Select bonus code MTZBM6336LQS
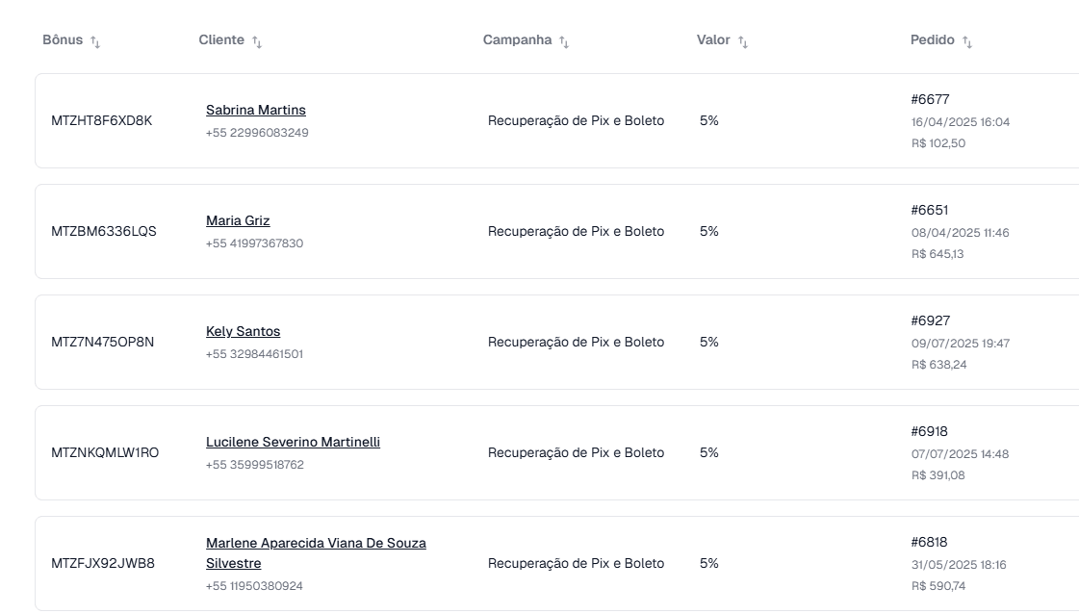 [x=104, y=232]
